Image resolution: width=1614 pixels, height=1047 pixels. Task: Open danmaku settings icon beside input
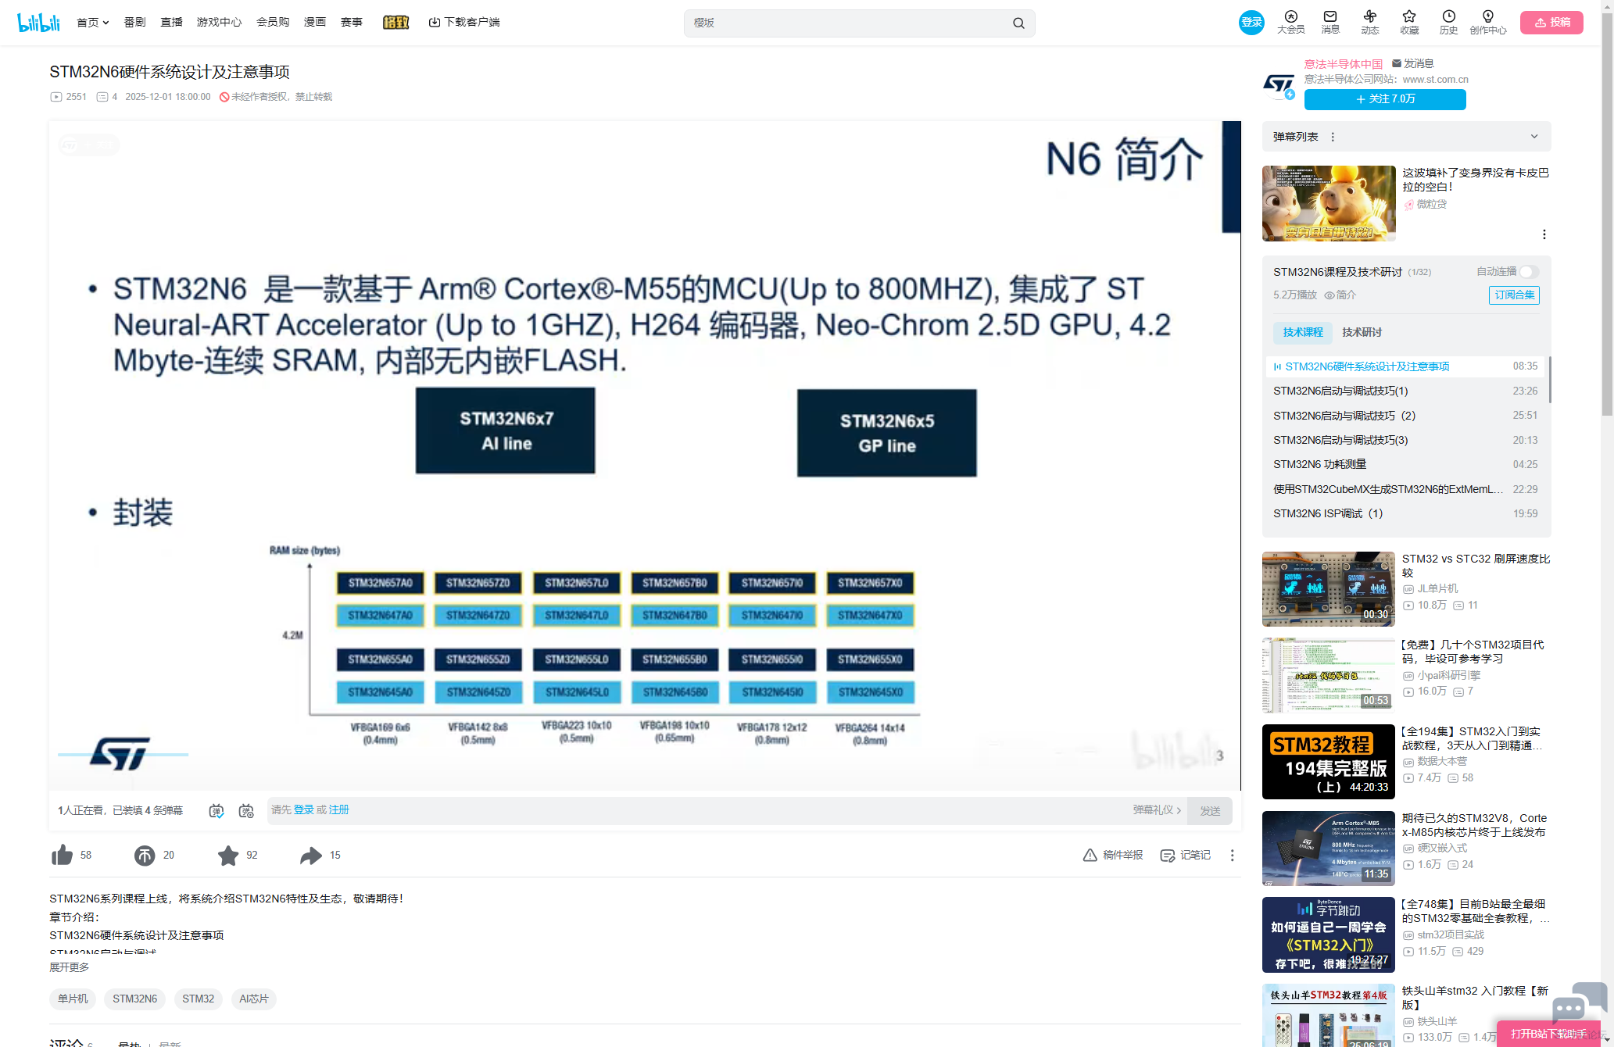pyautogui.click(x=246, y=811)
